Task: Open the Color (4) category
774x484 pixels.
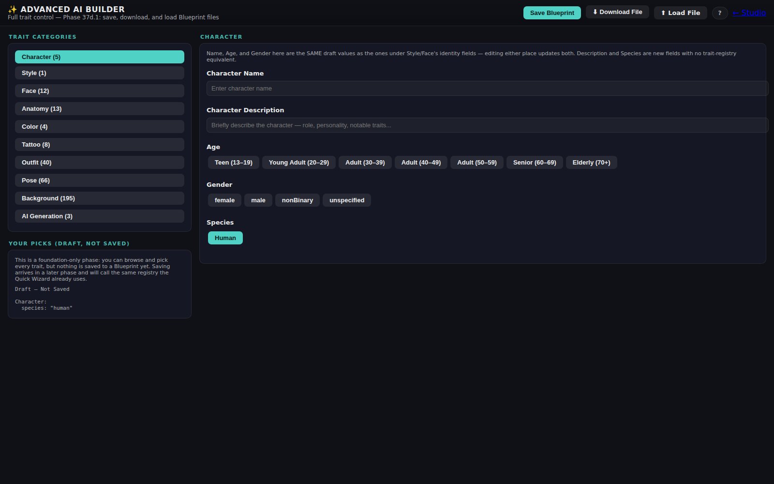Action: click(100, 127)
